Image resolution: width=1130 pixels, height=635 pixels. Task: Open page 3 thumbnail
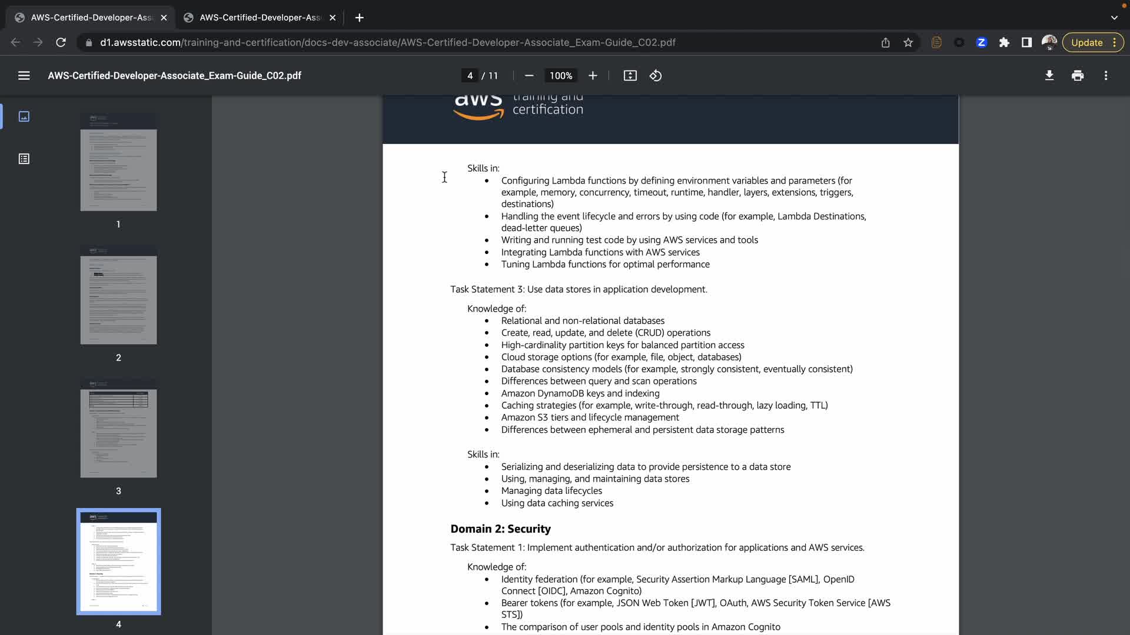point(118,429)
